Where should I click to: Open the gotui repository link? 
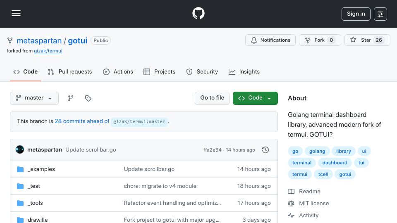point(77,41)
